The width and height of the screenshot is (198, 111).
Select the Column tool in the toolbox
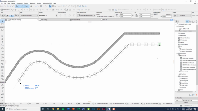[2, 42]
